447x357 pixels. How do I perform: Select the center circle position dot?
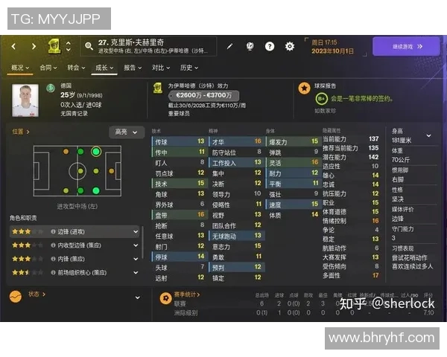point(80,171)
